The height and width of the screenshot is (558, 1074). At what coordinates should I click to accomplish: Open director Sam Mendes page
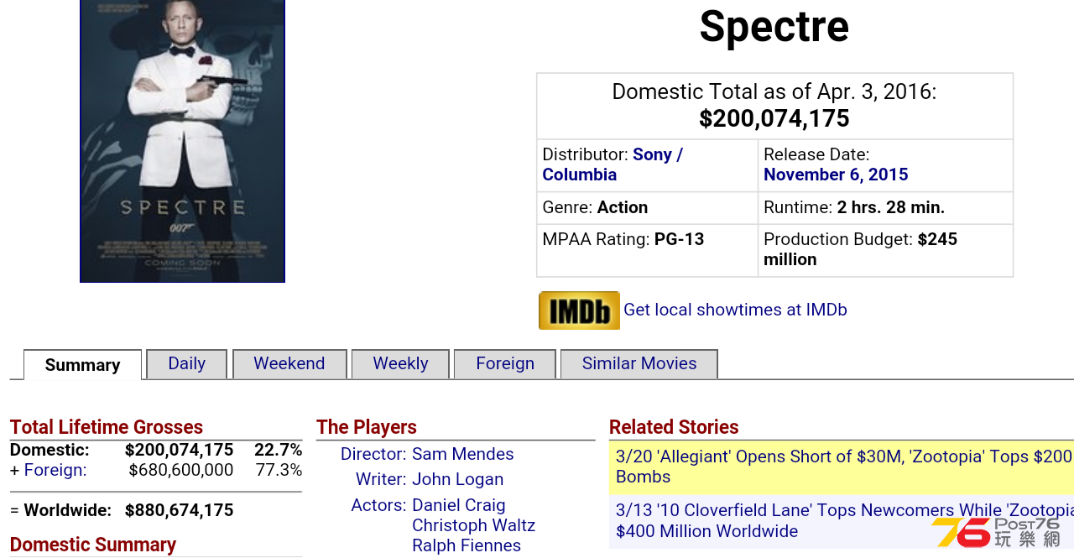click(463, 454)
